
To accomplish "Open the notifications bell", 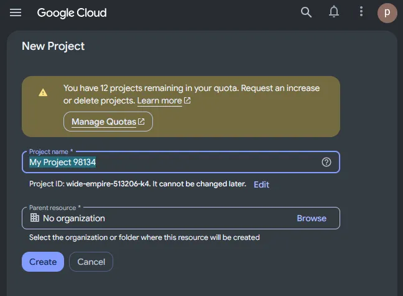I will coord(334,12).
